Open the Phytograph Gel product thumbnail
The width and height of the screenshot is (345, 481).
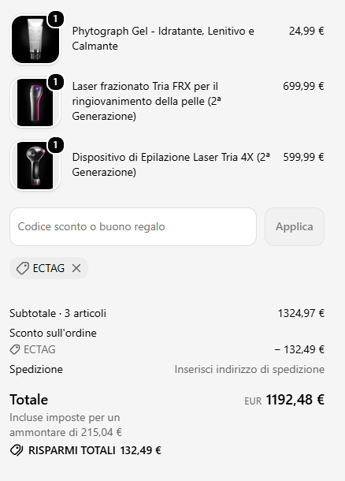click(35, 39)
